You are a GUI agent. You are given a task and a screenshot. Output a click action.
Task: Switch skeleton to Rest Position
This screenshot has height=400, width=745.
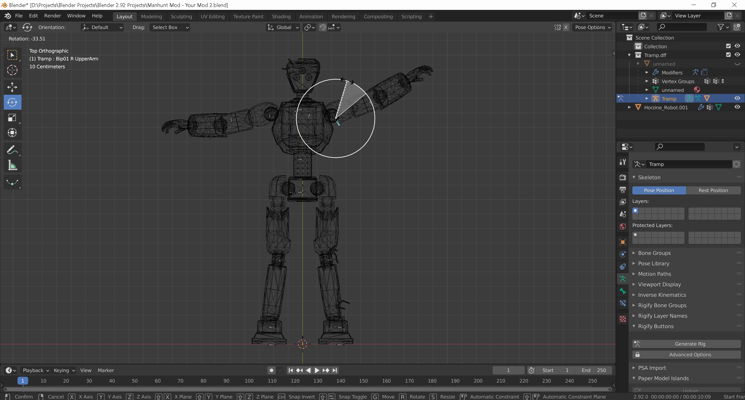(713, 190)
